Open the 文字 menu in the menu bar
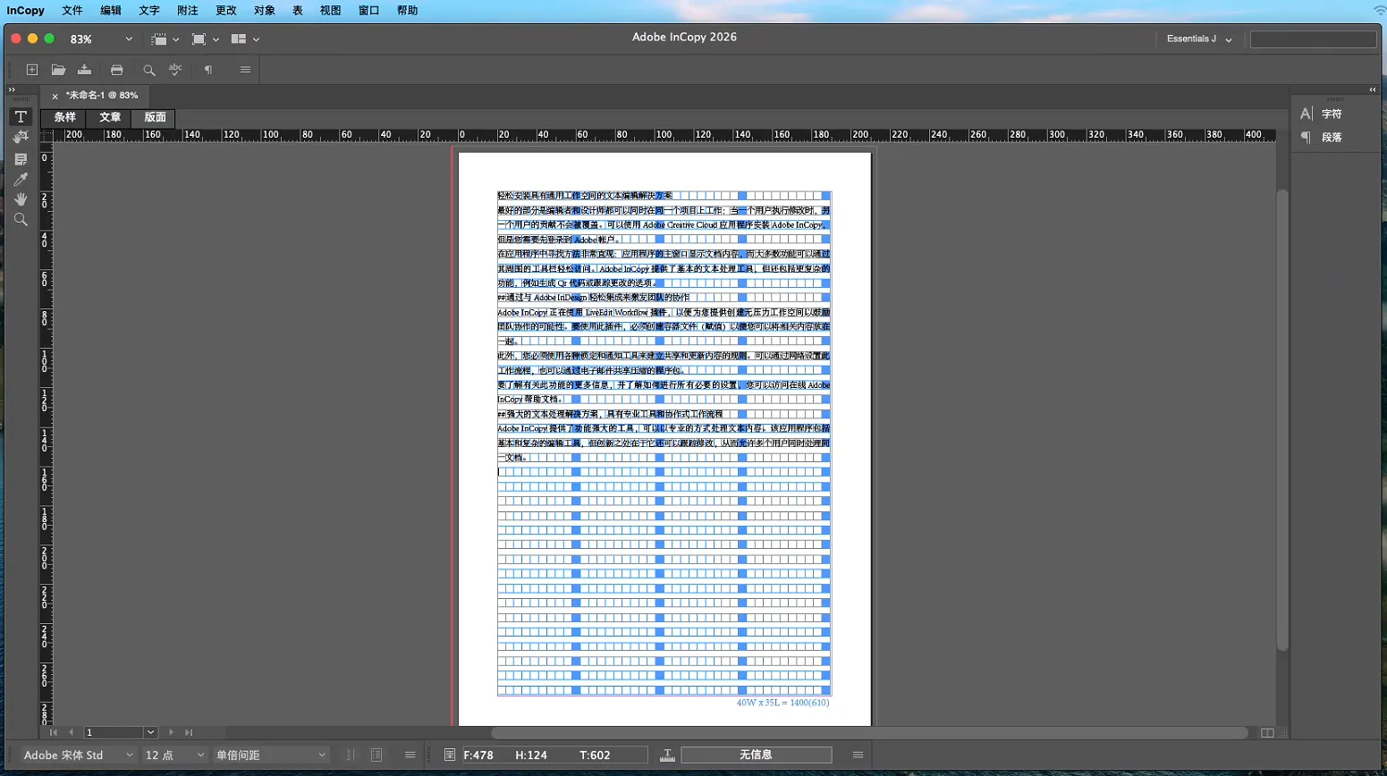 148,11
